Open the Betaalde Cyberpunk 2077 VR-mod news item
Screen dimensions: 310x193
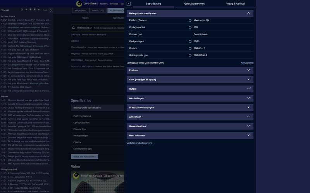pyautogui.click(x=29, y=126)
